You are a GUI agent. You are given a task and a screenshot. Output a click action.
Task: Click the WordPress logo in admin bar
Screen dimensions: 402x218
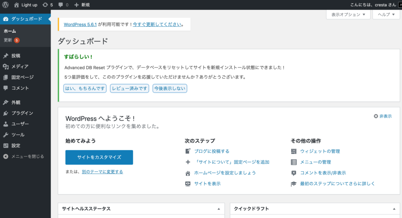5,5
